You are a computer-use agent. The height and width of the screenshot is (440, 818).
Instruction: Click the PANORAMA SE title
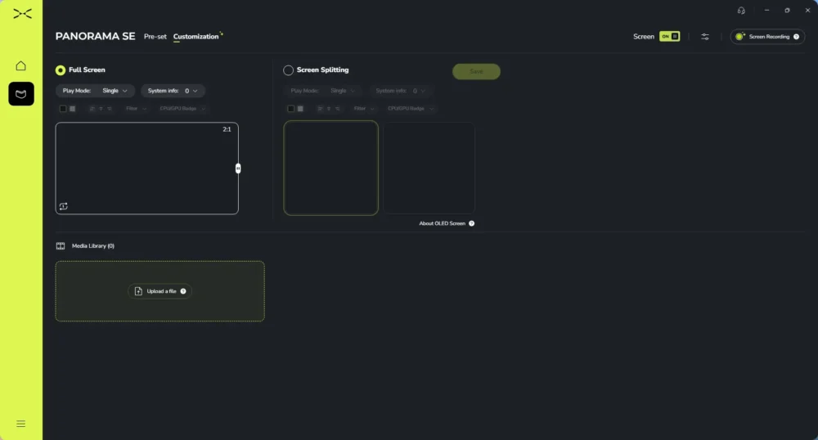click(95, 36)
